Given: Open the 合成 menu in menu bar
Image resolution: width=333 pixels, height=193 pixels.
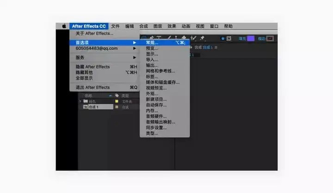Looking at the screenshot, I should [x=143, y=26].
